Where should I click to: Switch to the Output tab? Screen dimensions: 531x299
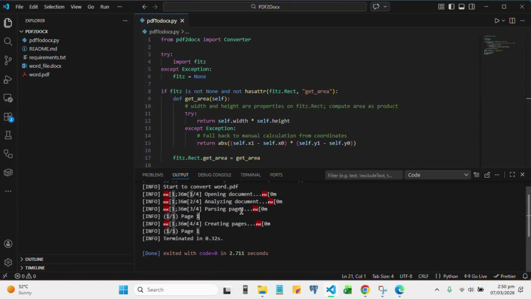pos(181,175)
